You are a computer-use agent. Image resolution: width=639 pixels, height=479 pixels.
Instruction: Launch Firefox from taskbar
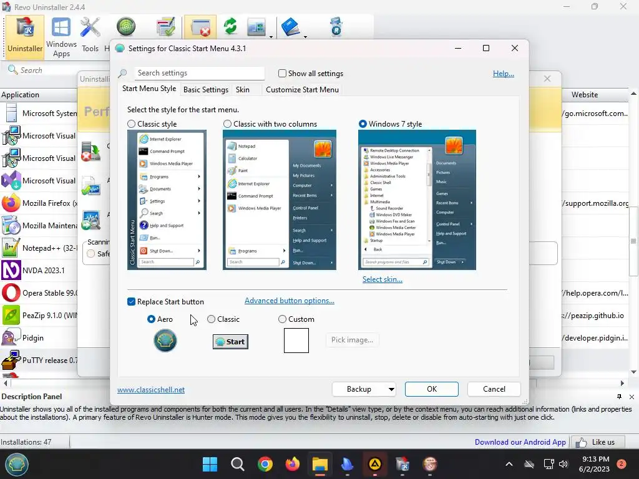point(292,464)
